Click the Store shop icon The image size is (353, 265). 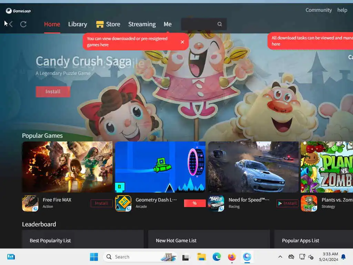tap(100, 24)
